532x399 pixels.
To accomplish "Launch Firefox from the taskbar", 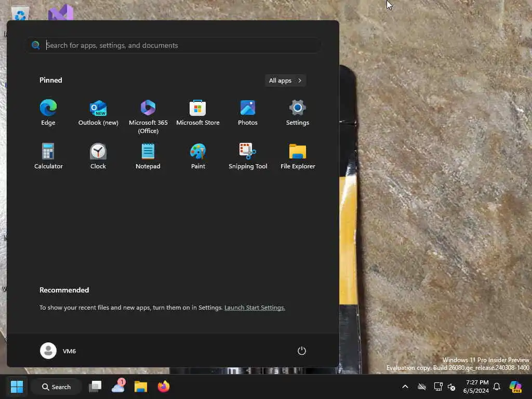I will pos(164,387).
